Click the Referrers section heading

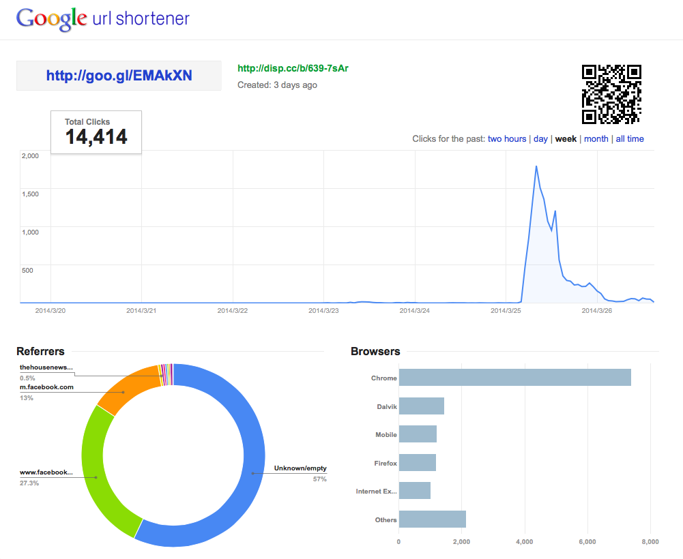pyautogui.click(x=40, y=351)
